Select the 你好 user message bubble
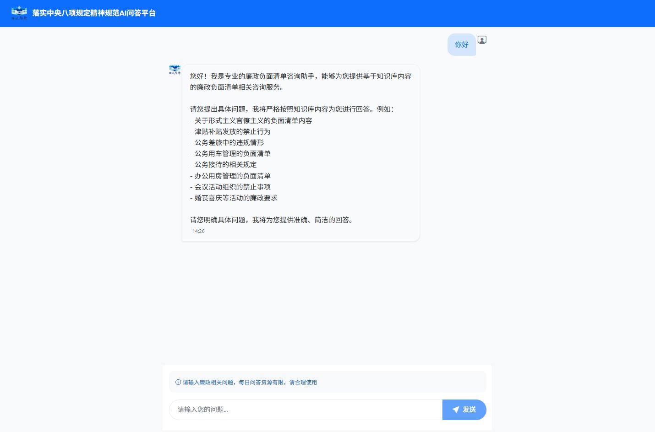 (461, 45)
